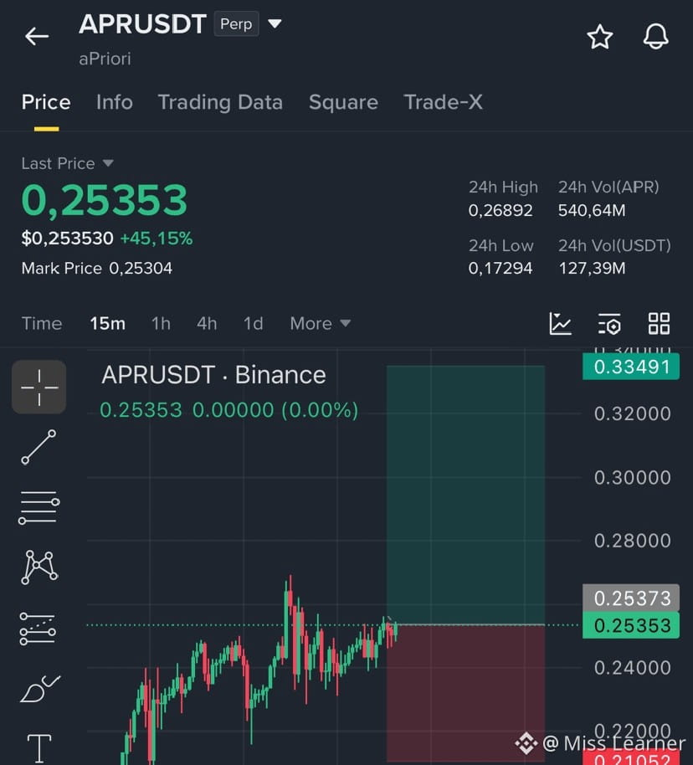This screenshot has width=693, height=765.
Task: Select the 4h timeframe
Action: tap(207, 323)
